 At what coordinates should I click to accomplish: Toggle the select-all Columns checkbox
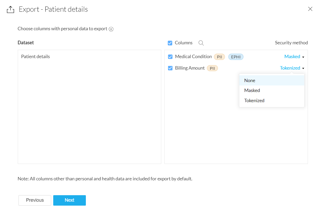click(x=170, y=43)
